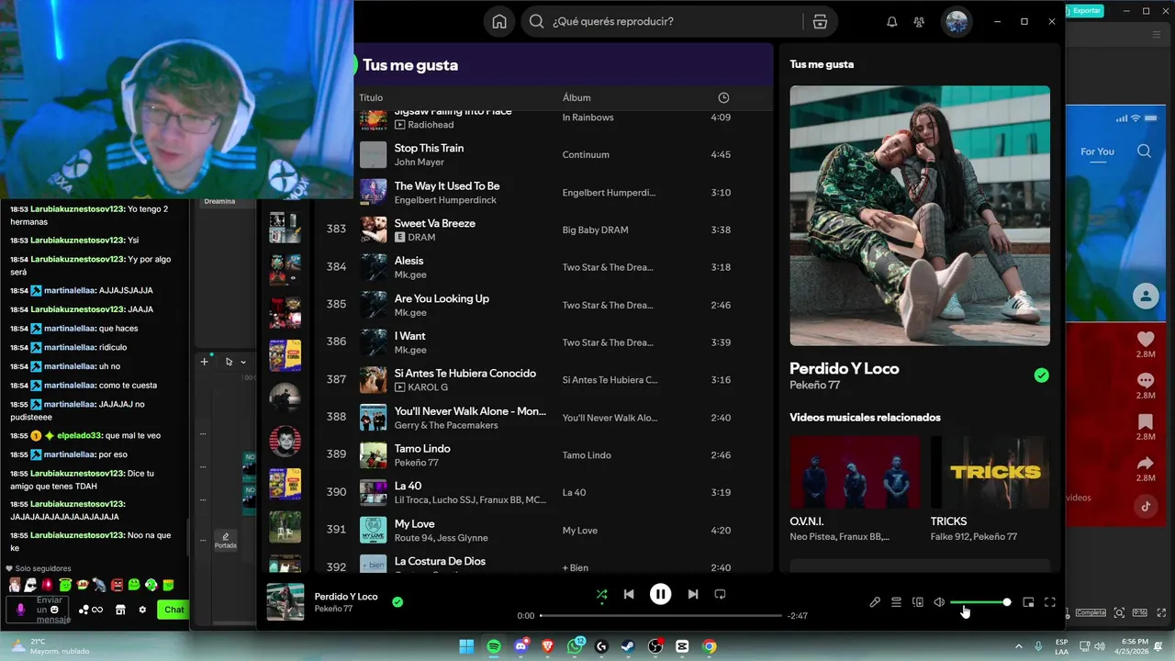Screen dimensions: 1175x661
Task: Adjust the Spotify volume slider
Action: point(980,602)
